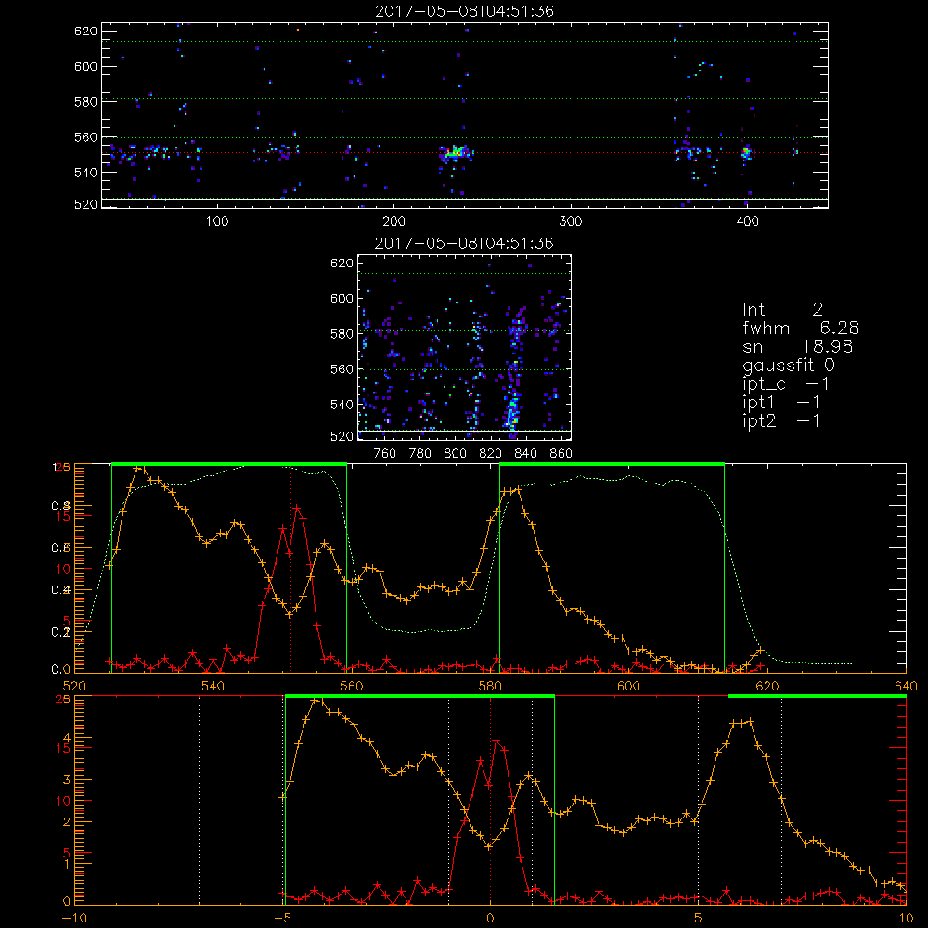Click the orange curve maximum in upper profile plot
928x928 pixels.
(137, 468)
